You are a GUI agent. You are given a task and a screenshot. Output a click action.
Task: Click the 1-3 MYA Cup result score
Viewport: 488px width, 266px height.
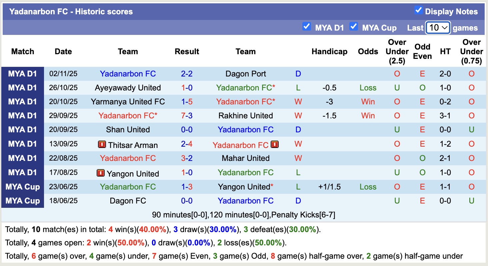coord(187,187)
